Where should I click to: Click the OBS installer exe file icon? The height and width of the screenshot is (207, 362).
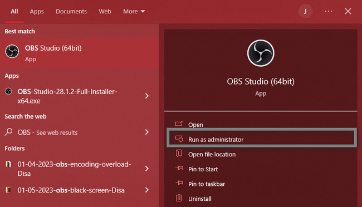(x=8, y=91)
